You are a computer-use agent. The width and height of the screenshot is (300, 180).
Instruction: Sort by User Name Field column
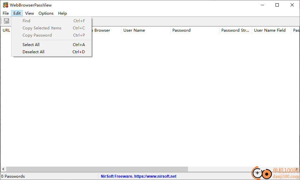tap(271, 30)
